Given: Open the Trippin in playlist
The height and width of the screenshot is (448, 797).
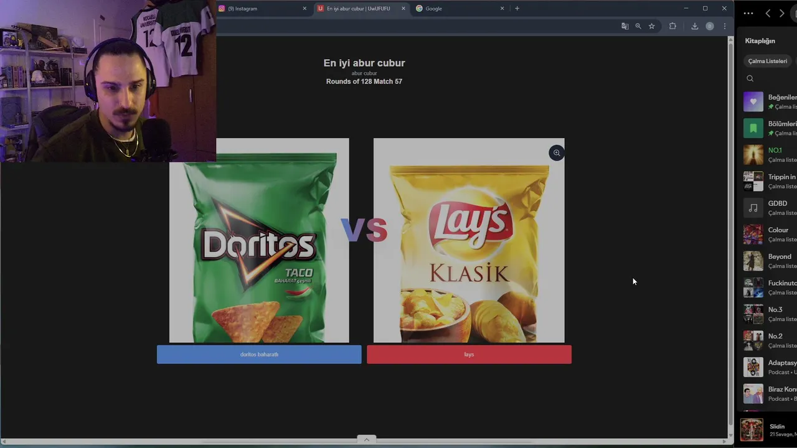Looking at the screenshot, I should coord(770,181).
